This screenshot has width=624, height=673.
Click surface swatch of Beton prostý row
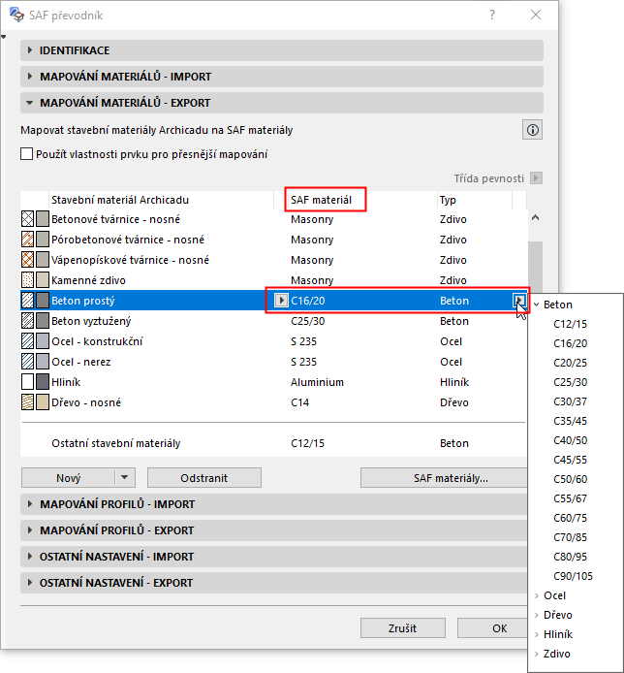coord(42,301)
